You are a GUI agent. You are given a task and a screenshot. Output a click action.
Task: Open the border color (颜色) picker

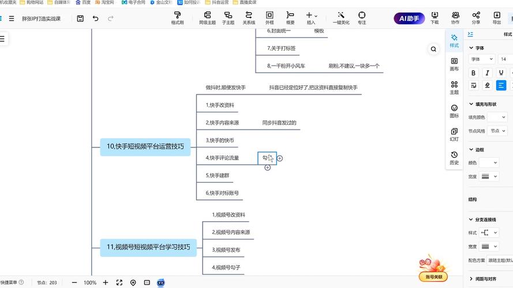(489, 162)
